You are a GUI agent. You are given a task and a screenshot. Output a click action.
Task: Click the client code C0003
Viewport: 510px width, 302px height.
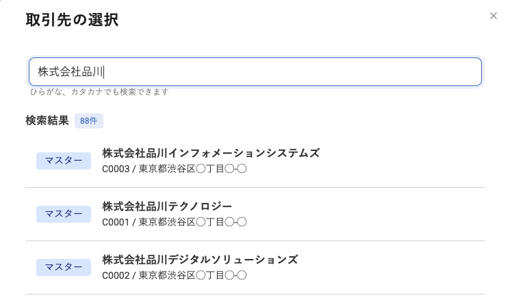click(x=116, y=169)
